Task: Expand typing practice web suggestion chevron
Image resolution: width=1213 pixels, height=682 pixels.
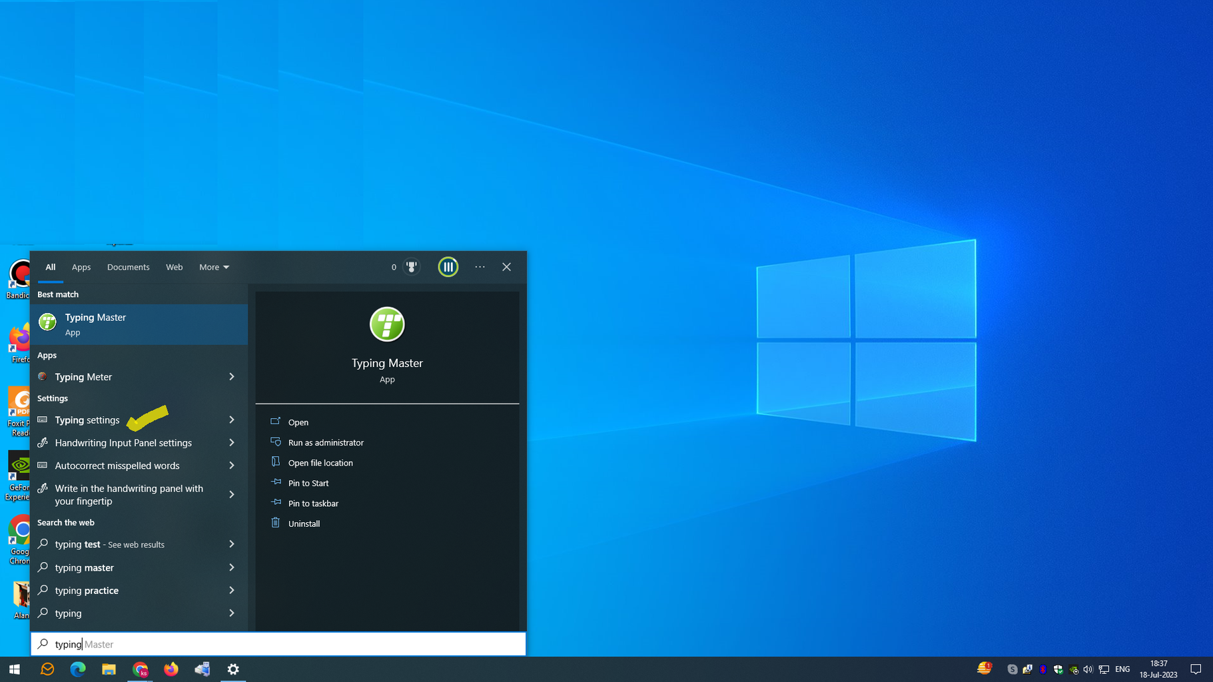Action: (232, 590)
